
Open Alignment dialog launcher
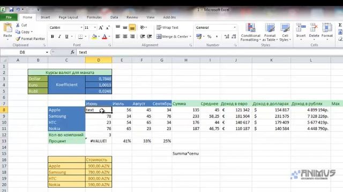(191, 45)
